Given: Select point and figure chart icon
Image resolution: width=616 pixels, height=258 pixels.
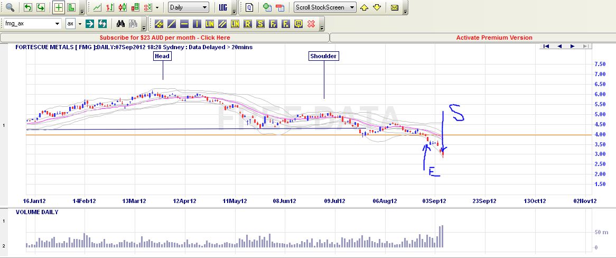Looking at the screenshot, I should coord(148,7).
